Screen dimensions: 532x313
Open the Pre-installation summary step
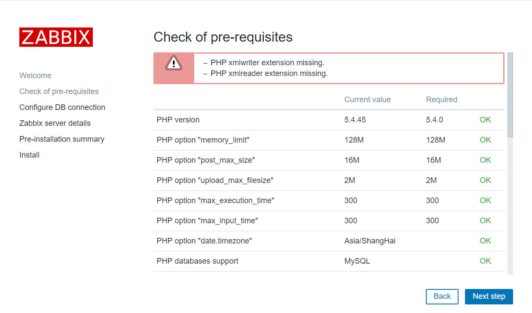coord(62,139)
